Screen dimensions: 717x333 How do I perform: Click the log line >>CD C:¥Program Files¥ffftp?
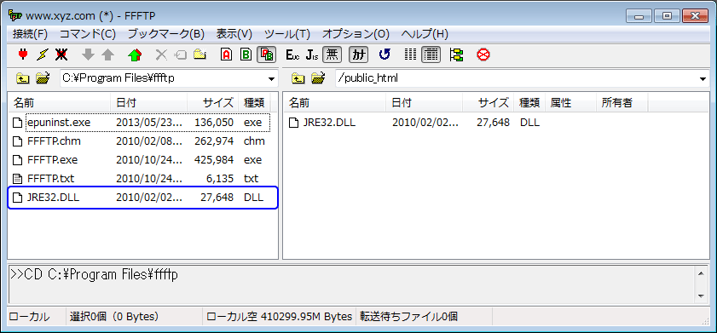(94, 274)
